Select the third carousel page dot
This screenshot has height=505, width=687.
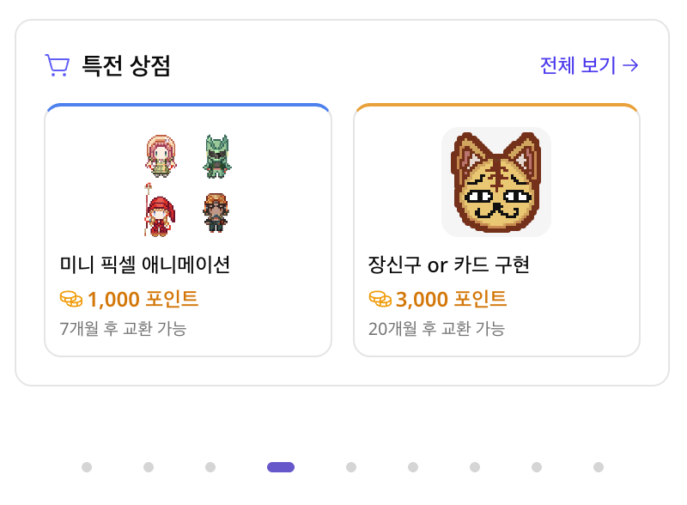click(x=210, y=467)
